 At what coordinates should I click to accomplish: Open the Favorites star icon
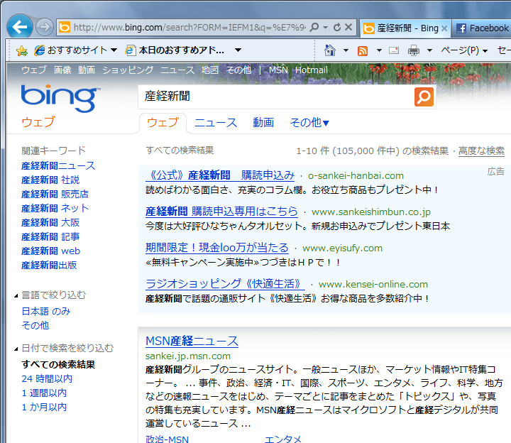click(22, 50)
